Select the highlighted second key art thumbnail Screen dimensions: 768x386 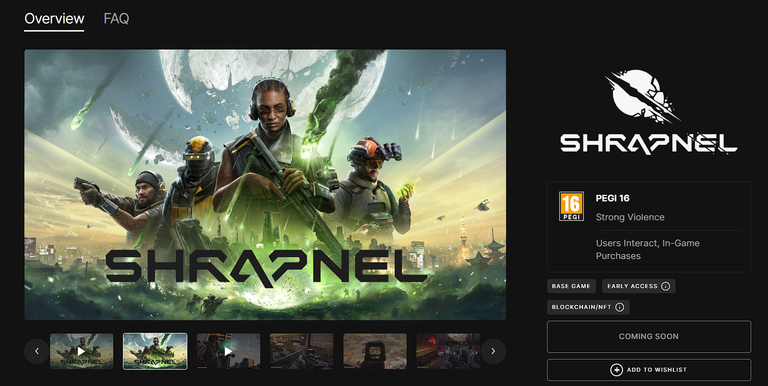pos(155,351)
